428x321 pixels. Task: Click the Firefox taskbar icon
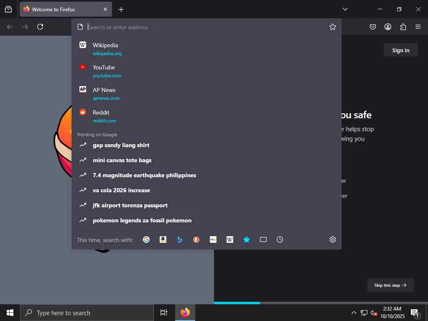185,313
